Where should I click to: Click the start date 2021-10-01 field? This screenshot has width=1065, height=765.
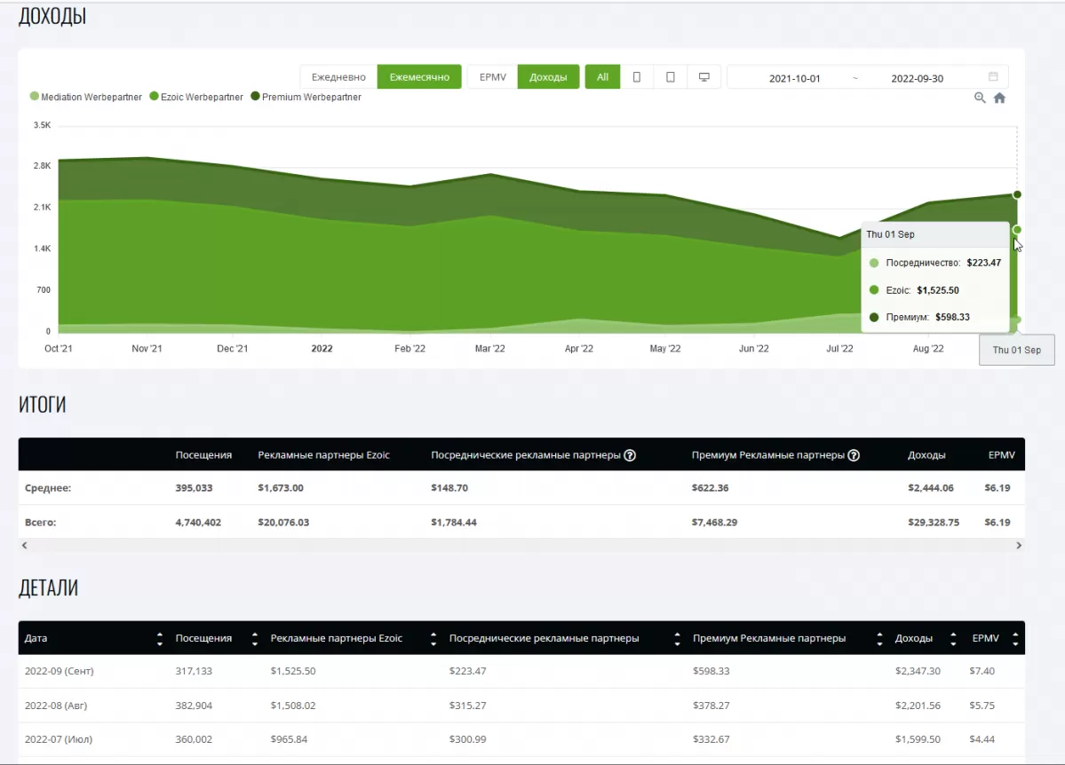794,78
